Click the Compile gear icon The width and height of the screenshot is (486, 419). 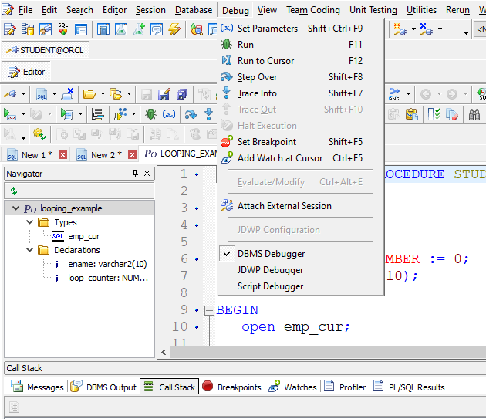39,134
